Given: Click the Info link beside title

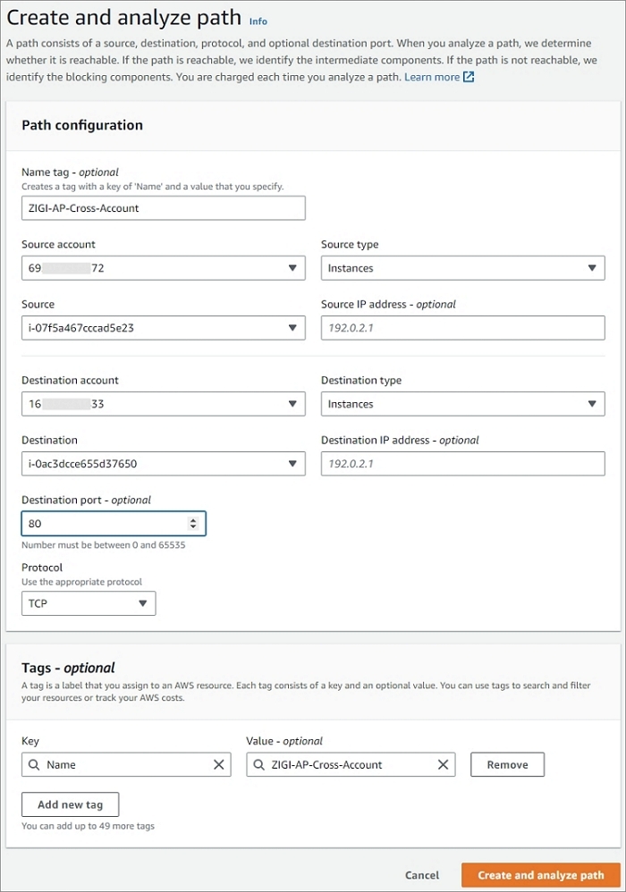Looking at the screenshot, I should click(258, 21).
